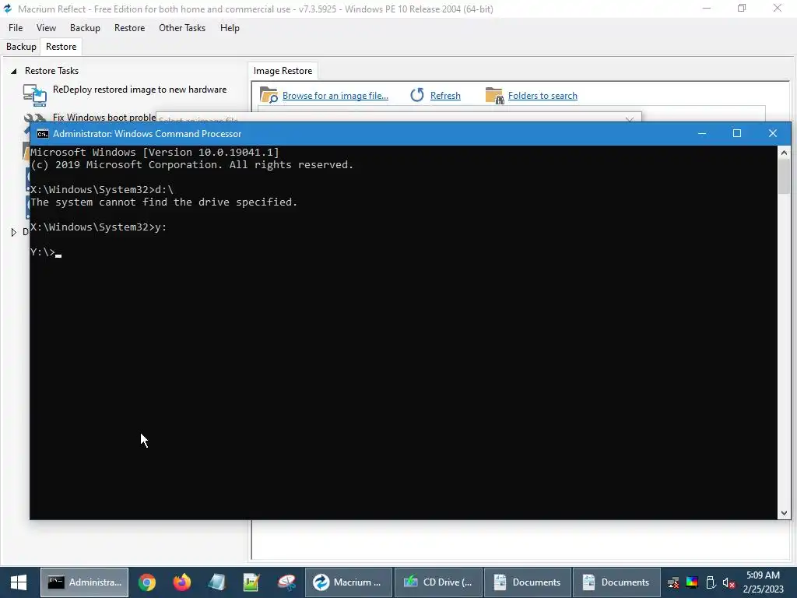
Task: Switch to the first Documents taskbar window
Action: (527, 582)
